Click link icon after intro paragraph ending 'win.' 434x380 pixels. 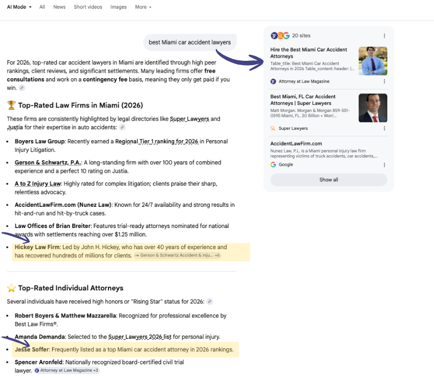click(x=22, y=88)
